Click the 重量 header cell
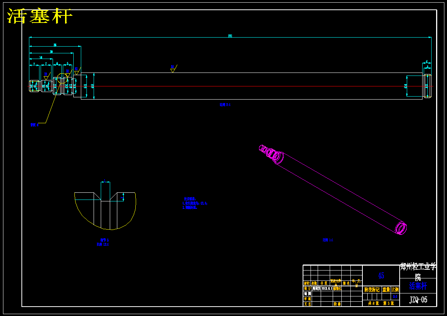The height and width of the screenshot is (316, 447). tap(386, 289)
